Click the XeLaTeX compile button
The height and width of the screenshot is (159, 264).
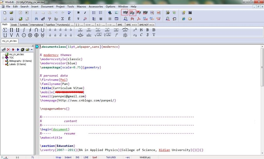(132, 12)
